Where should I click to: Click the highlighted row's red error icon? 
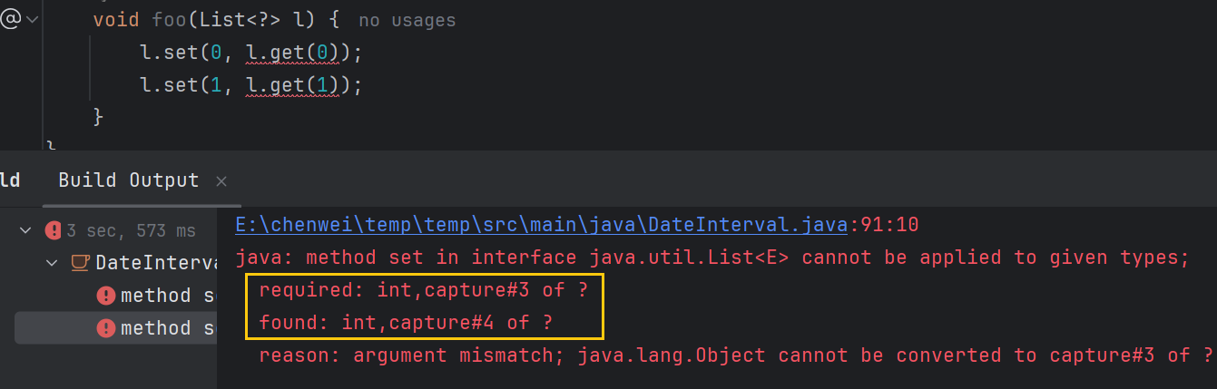pyautogui.click(x=105, y=327)
